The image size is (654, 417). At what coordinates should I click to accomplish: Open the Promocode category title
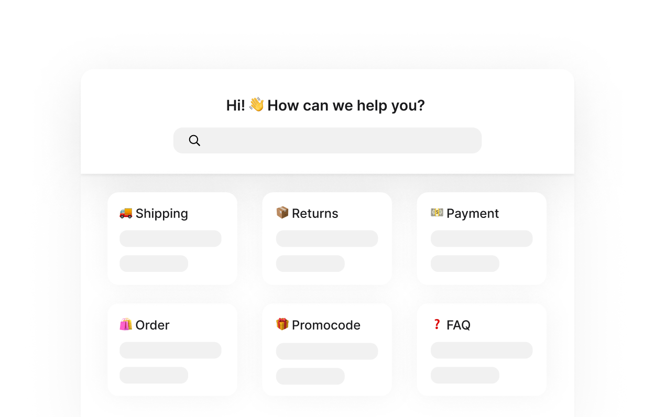point(326,325)
